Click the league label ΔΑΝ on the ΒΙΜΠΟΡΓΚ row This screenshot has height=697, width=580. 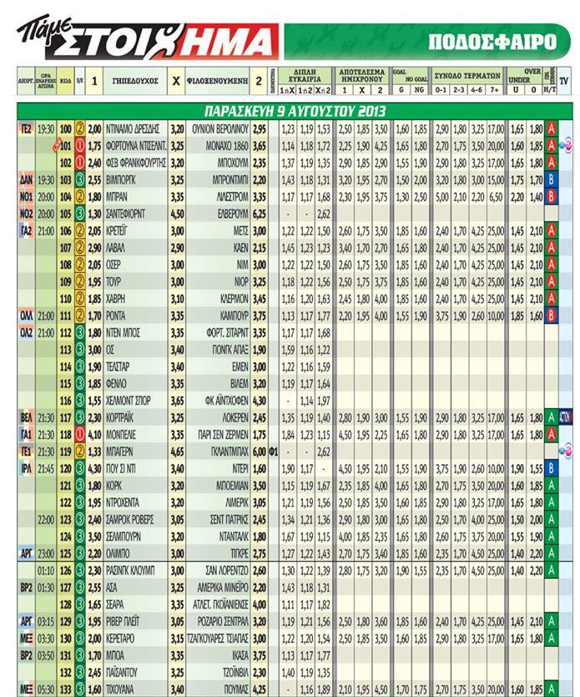coord(26,180)
